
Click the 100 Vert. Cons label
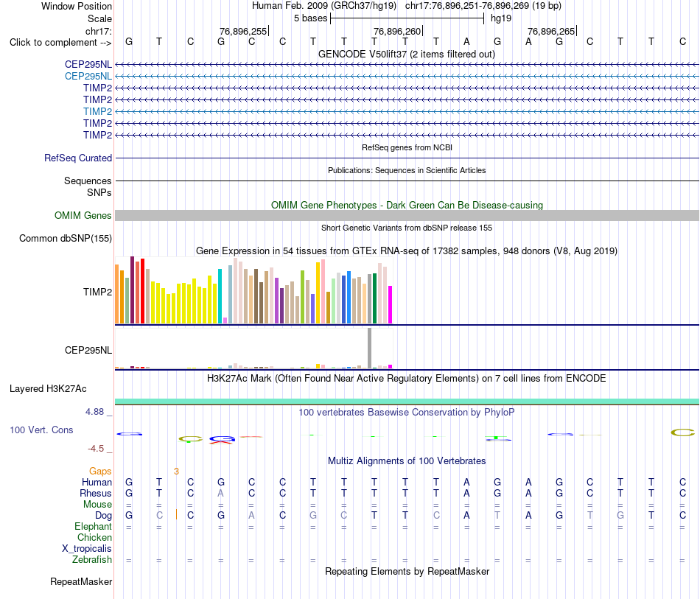[x=41, y=430]
